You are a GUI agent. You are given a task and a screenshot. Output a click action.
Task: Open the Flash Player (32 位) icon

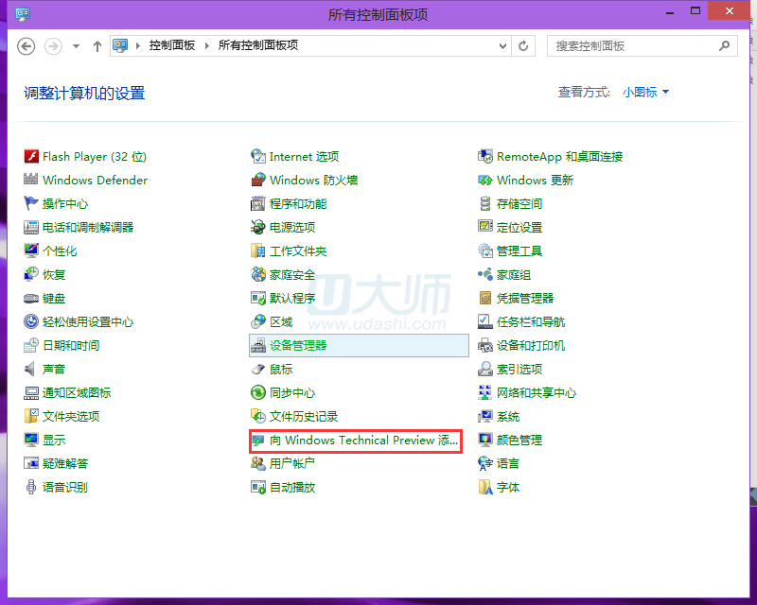(x=31, y=157)
